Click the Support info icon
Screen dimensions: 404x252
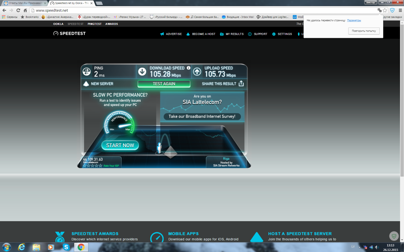[x=249, y=34]
